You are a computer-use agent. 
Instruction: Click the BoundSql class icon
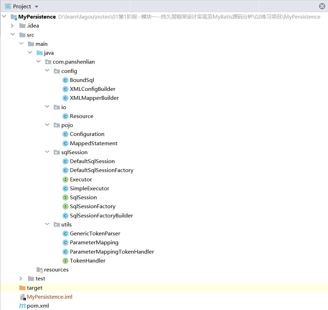pos(65,80)
